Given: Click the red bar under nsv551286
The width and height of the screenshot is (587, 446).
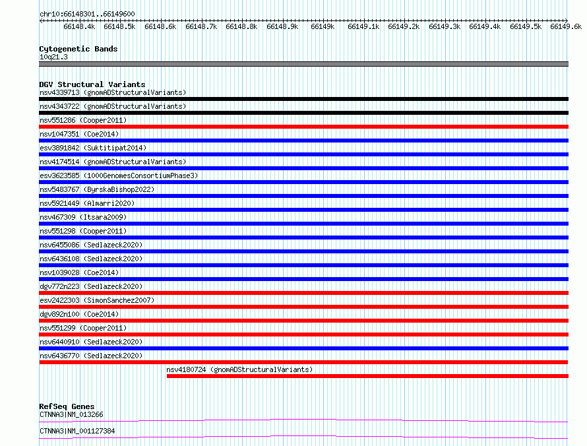Looking at the screenshot, I should point(303,127).
